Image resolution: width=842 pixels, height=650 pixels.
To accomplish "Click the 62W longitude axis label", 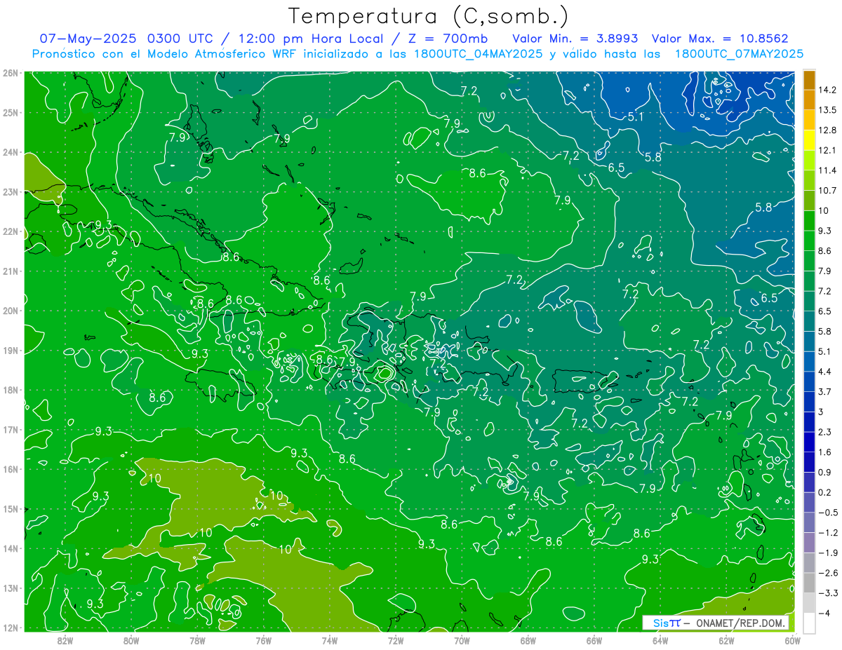I will (x=726, y=640).
